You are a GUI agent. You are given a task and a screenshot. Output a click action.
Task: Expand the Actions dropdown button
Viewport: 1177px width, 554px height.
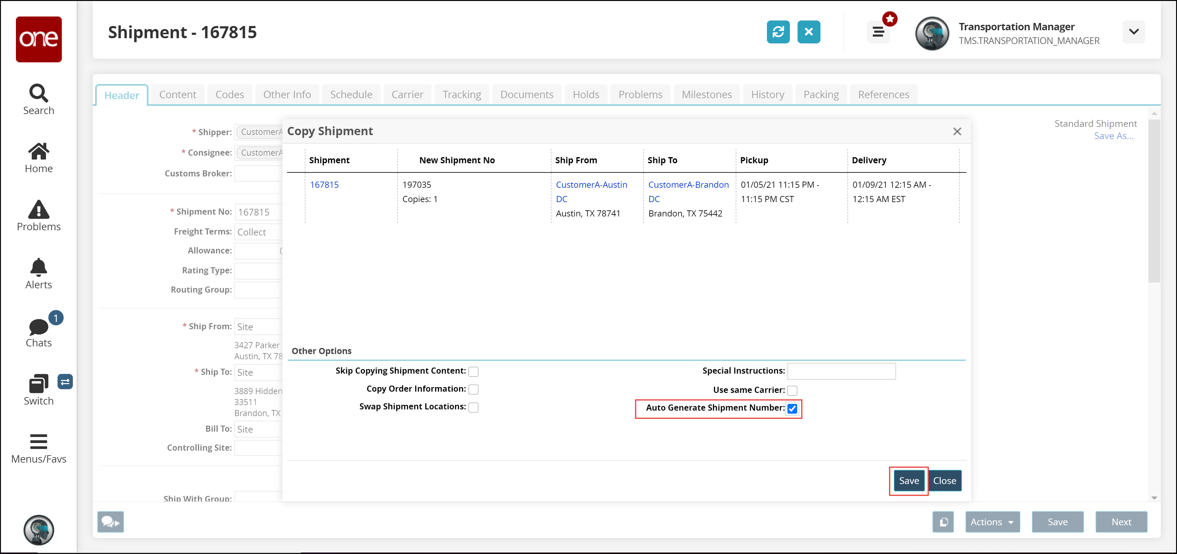[x=992, y=522]
